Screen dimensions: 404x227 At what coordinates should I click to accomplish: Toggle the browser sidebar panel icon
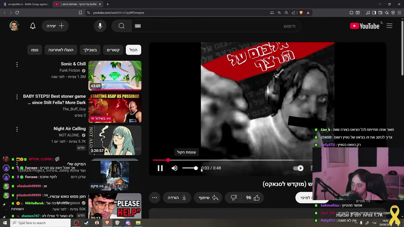374,13
